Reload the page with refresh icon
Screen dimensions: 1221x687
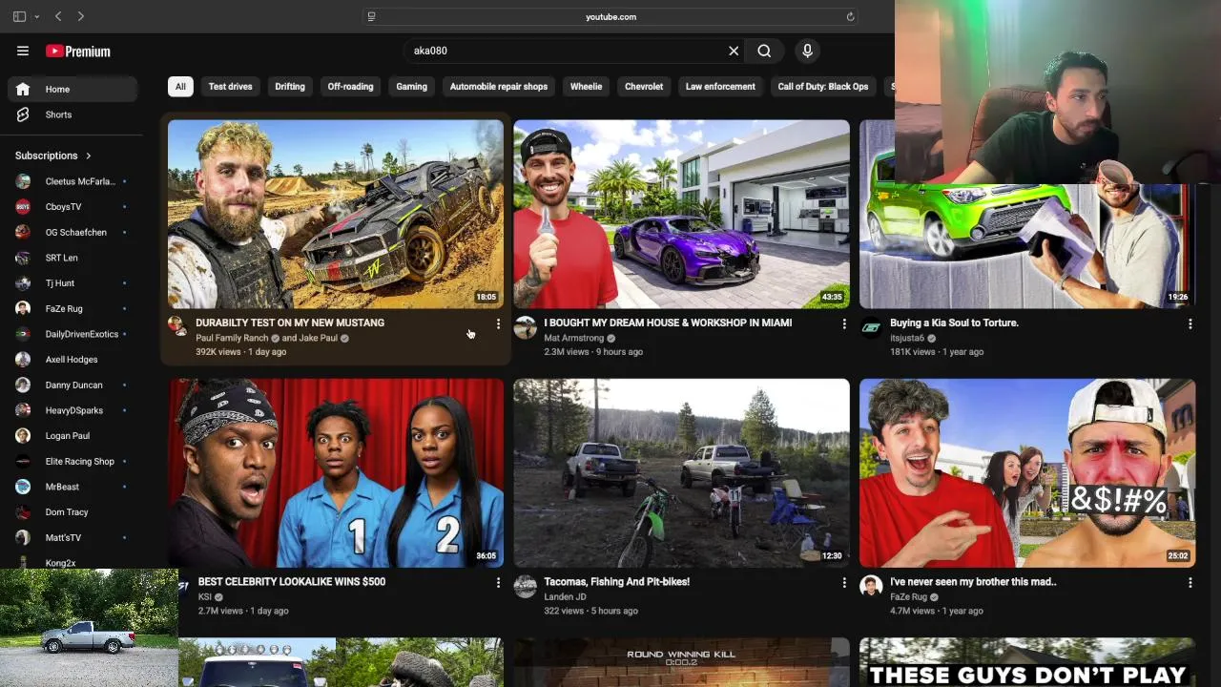[850, 16]
